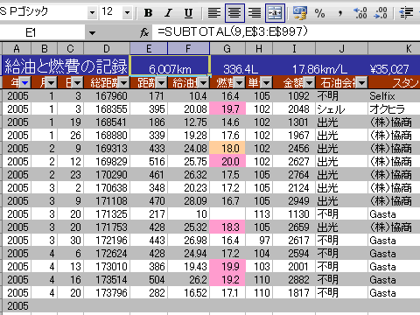Screen dimensions: 420x315
Task: Open the 年 column filter dropdown
Action: click(x=25, y=83)
